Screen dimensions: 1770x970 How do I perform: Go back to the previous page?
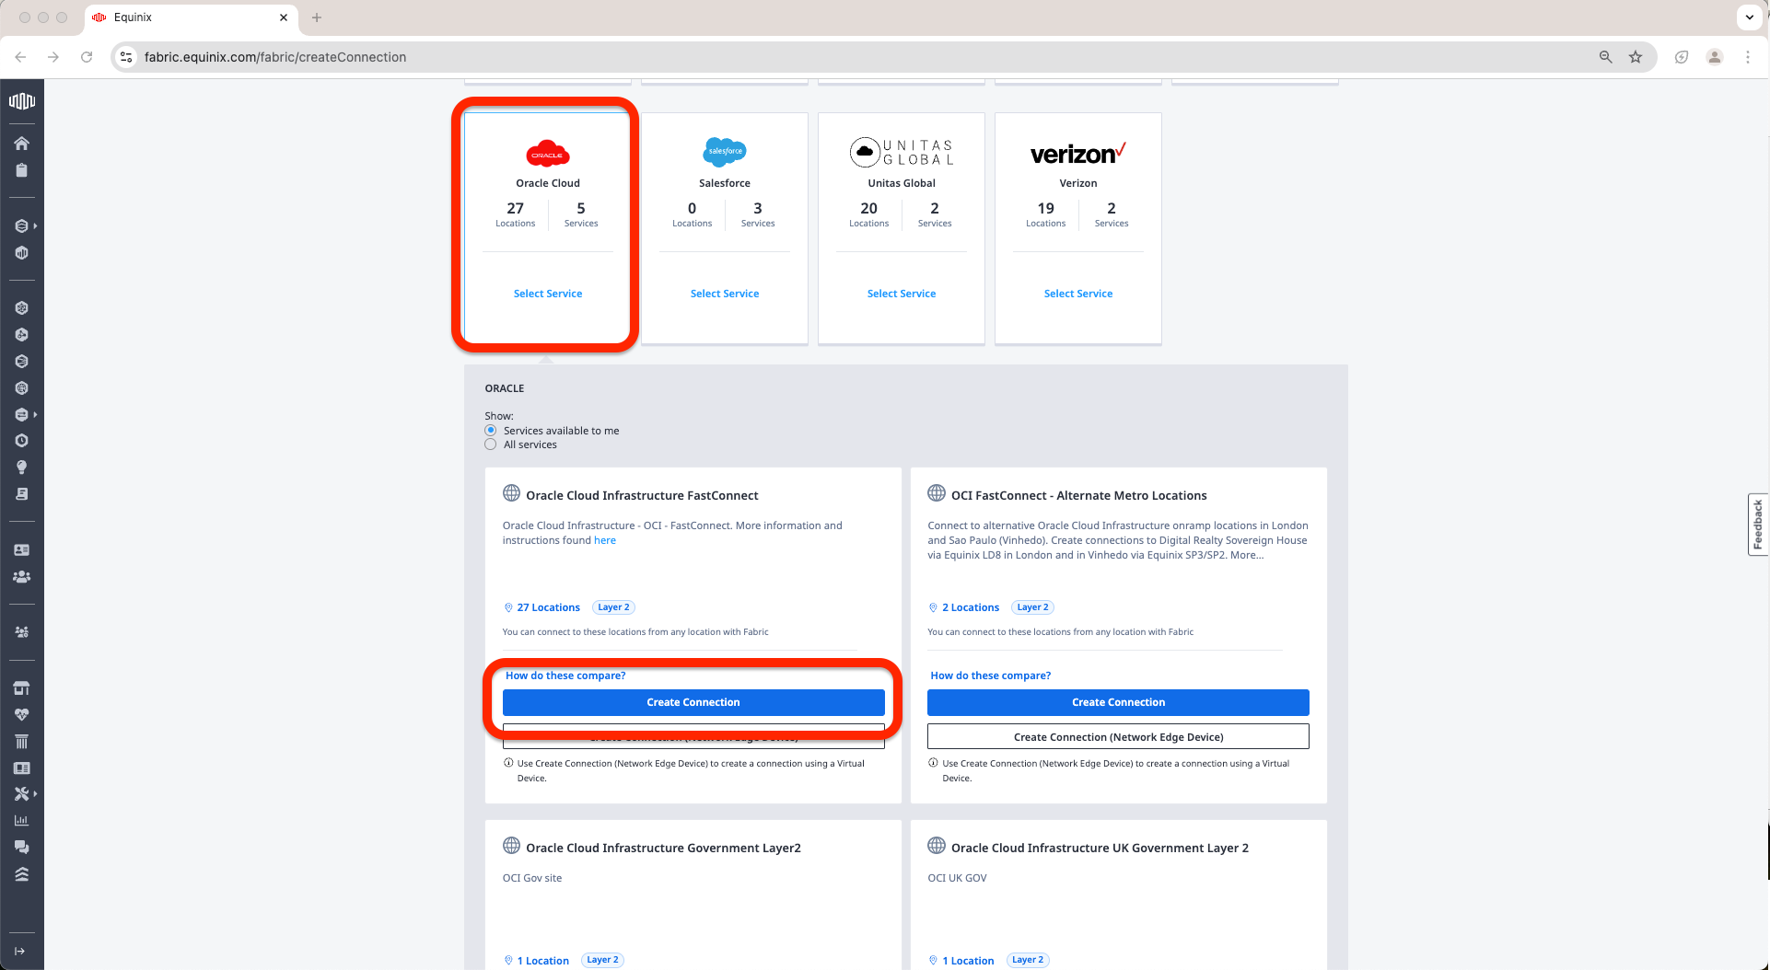point(20,57)
